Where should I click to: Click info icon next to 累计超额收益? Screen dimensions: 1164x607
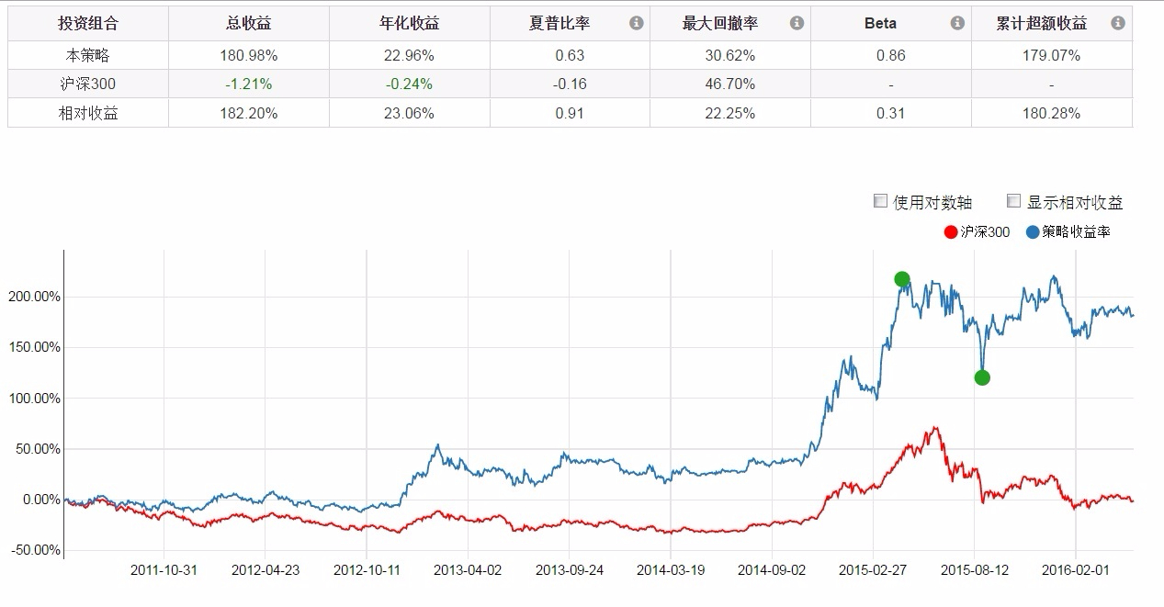[1117, 23]
